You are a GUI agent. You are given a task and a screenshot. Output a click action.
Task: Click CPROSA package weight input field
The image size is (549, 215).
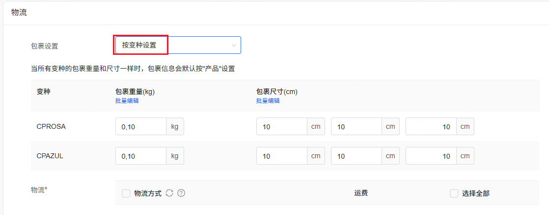141,127
